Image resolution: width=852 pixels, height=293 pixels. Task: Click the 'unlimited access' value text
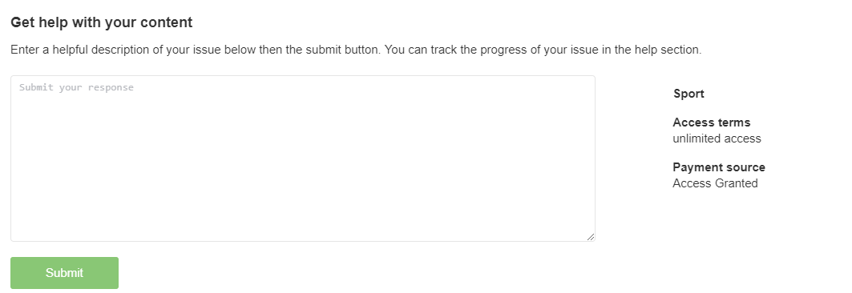click(717, 138)
